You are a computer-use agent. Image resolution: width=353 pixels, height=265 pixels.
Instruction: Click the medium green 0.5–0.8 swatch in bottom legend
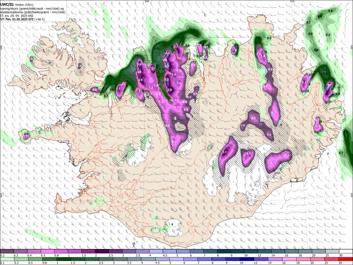[35, 259]
